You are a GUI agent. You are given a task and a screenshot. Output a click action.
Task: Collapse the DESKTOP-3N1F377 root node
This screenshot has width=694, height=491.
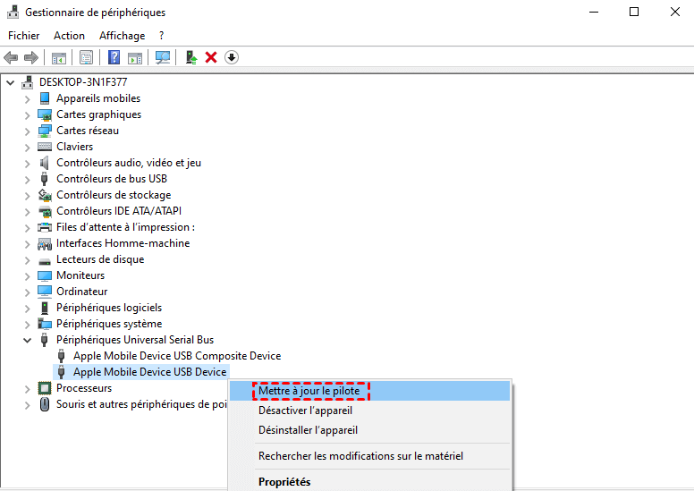click(11, 82)
